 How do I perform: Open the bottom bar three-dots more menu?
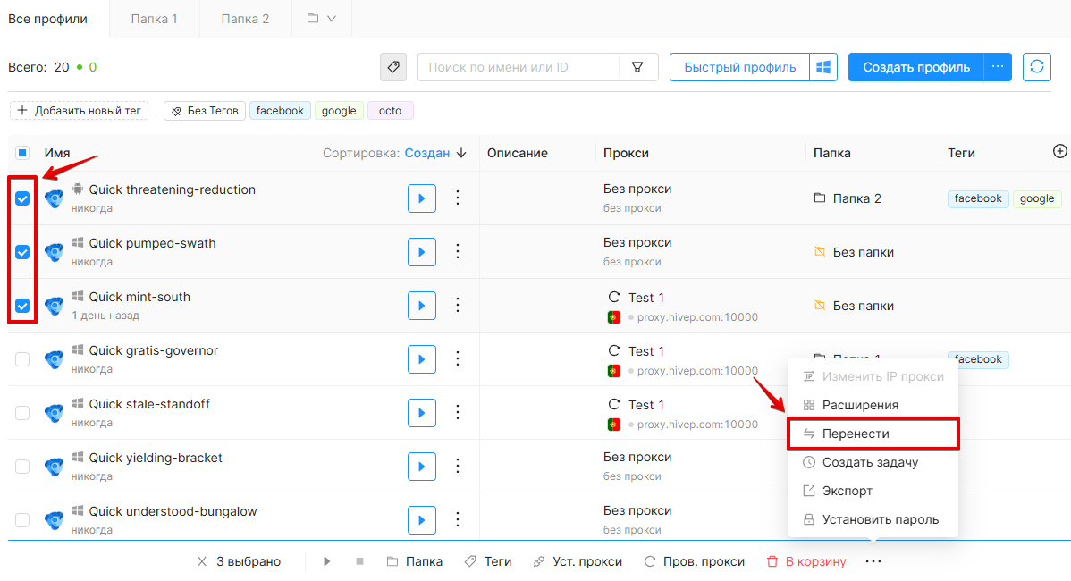[x=873, y=561]
